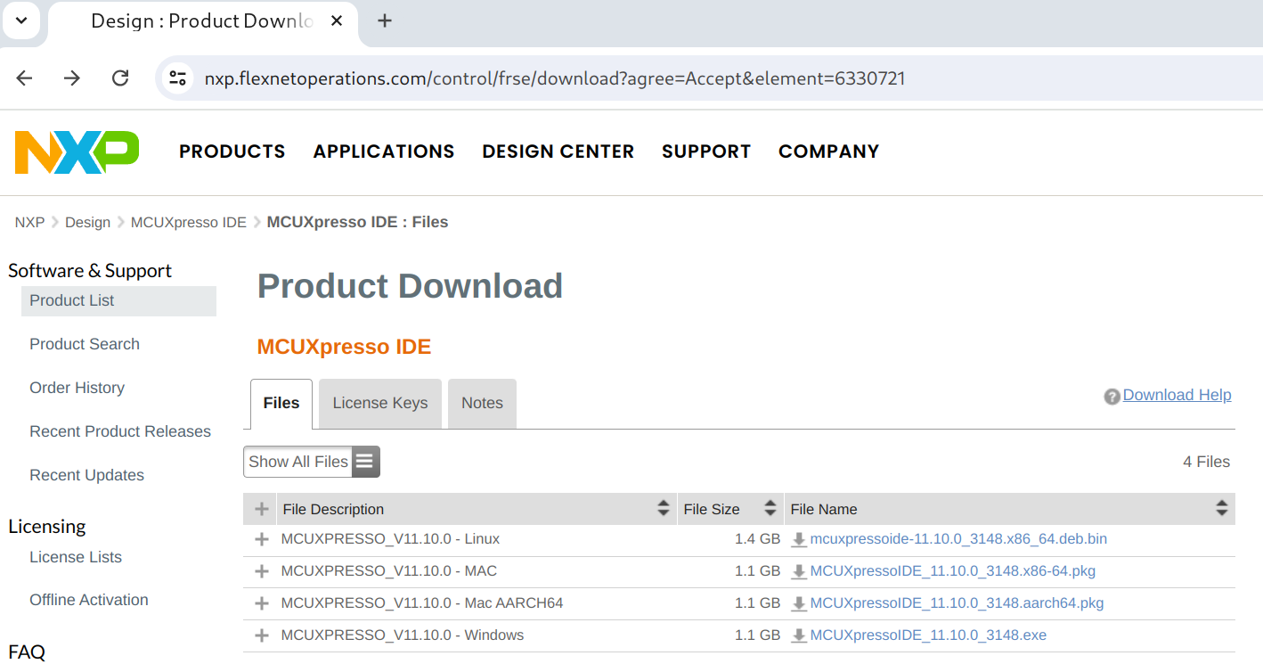Expand all rows with header plus icon
The width and height of the screenshot is (1263, 672).
click(x=261, y=509)
